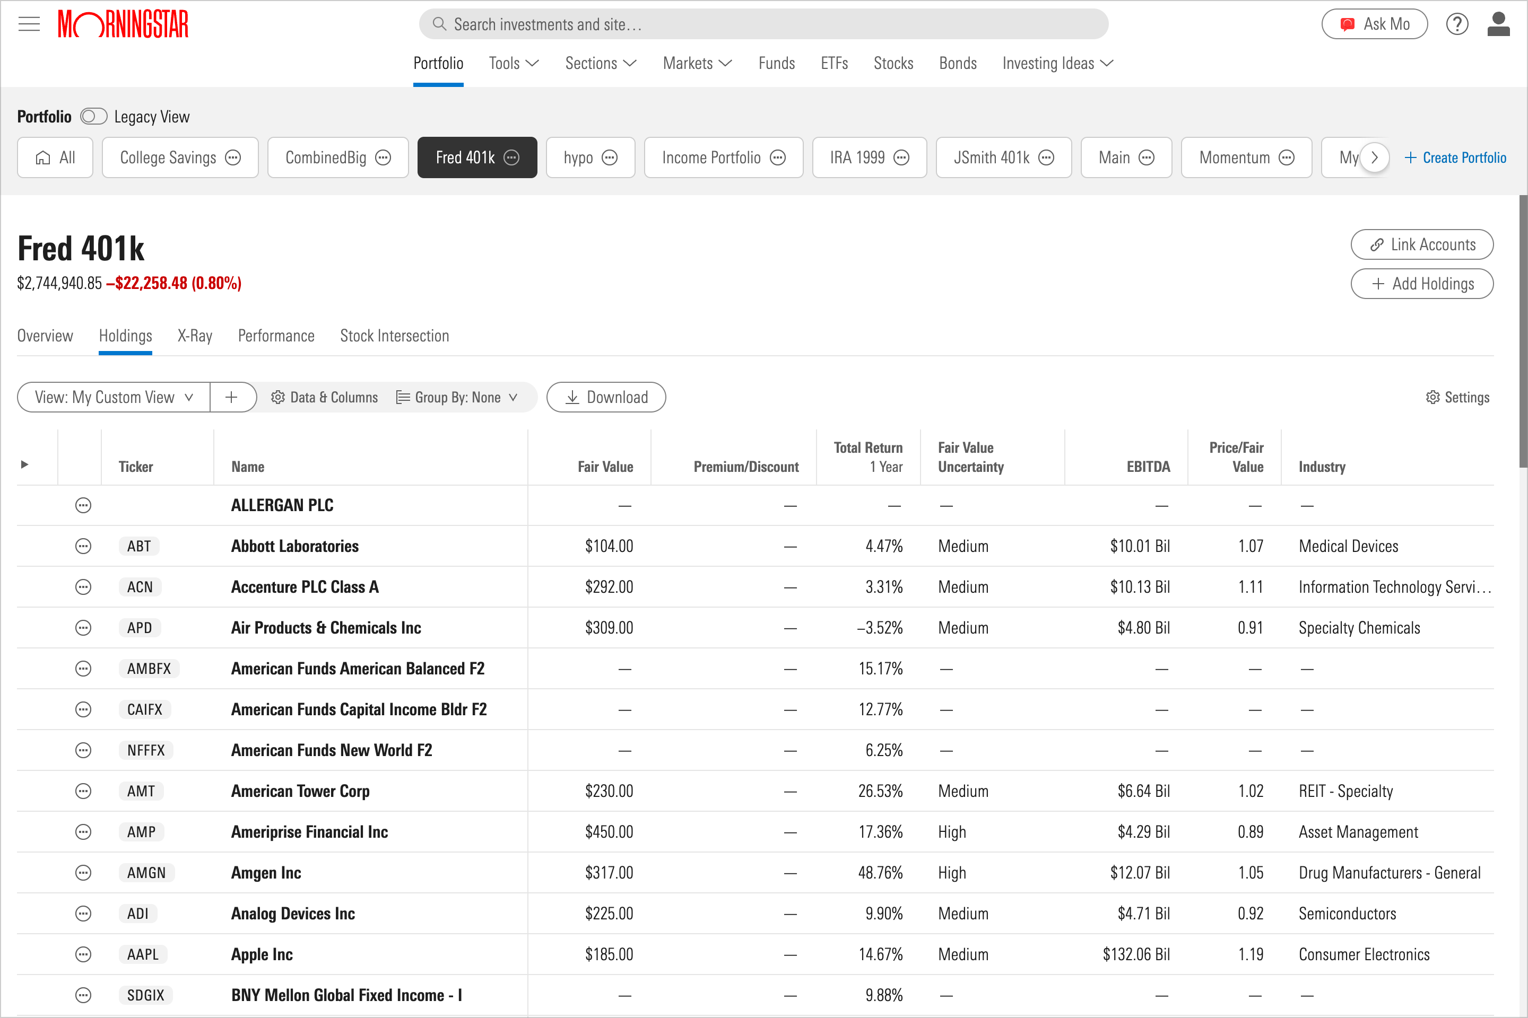Open row actions for American Funds American Balanced

83,669
